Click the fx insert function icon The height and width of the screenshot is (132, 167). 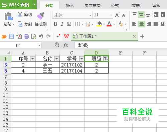pos(65,45)
